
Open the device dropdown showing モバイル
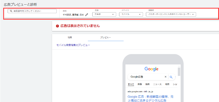131,14
